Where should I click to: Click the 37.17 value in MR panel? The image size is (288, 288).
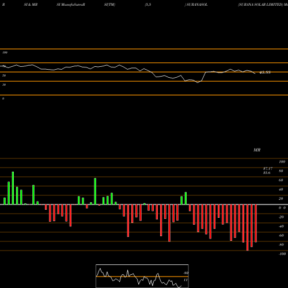pyautogui.click(x=268, y=169)
